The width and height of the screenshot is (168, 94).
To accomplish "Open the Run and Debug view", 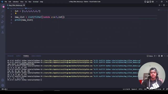I will [3, 22].
